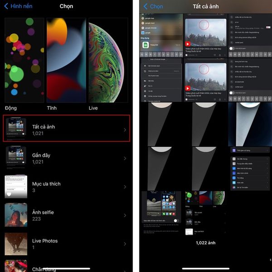Expand Mục ưa thích with its chevron

125,187
